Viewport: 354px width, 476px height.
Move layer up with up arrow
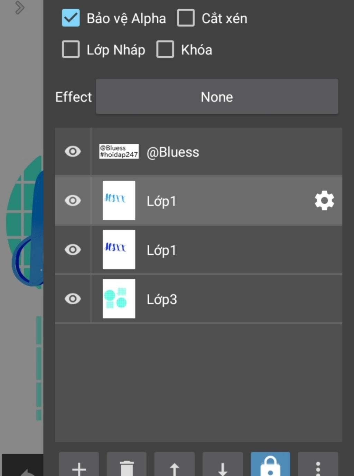click(x=175, y=465)
